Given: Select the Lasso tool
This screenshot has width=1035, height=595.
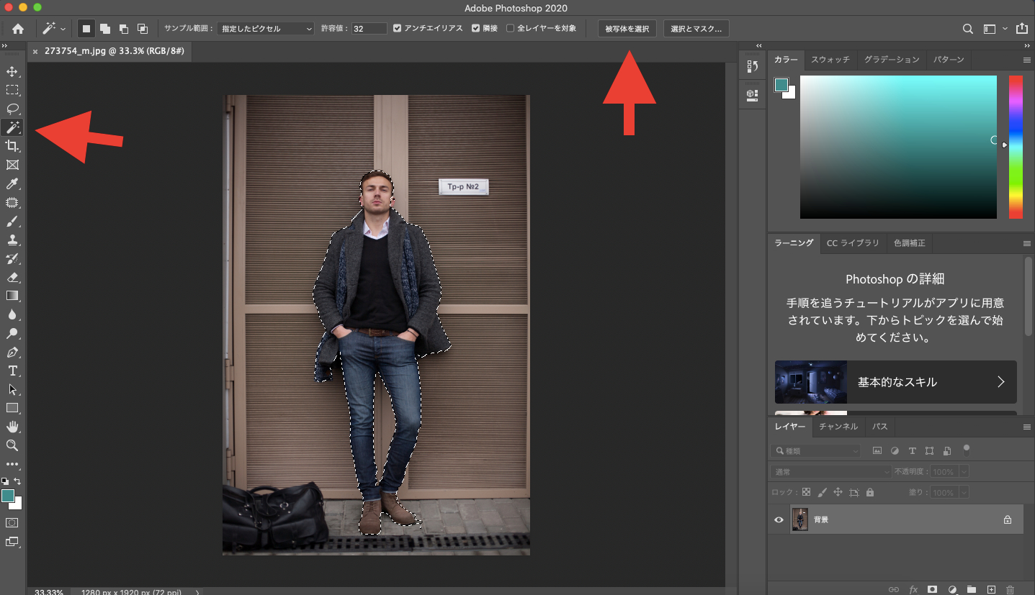Looking at the screenshot, I should (12, 109).
